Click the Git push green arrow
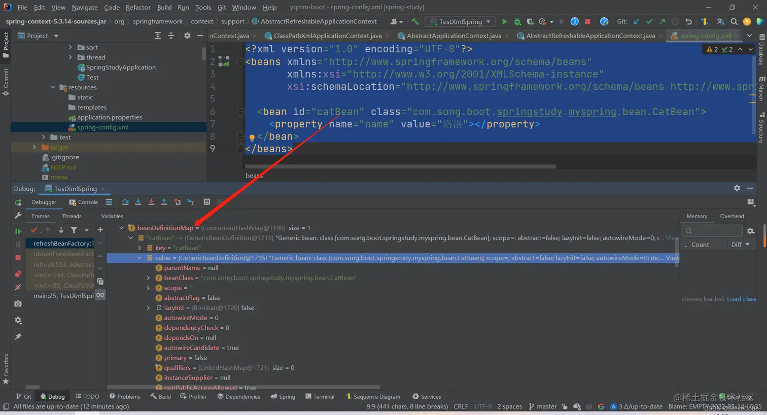Viewport: 767px width, 415px height. [662, 21]
